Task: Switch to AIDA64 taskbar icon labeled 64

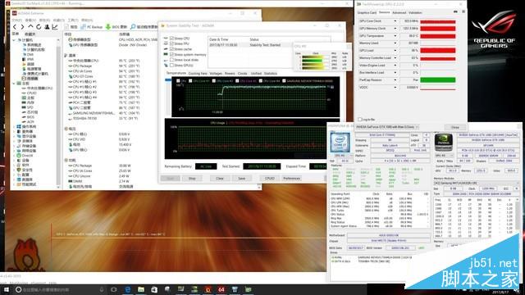Action: click(x=221, y=289)
